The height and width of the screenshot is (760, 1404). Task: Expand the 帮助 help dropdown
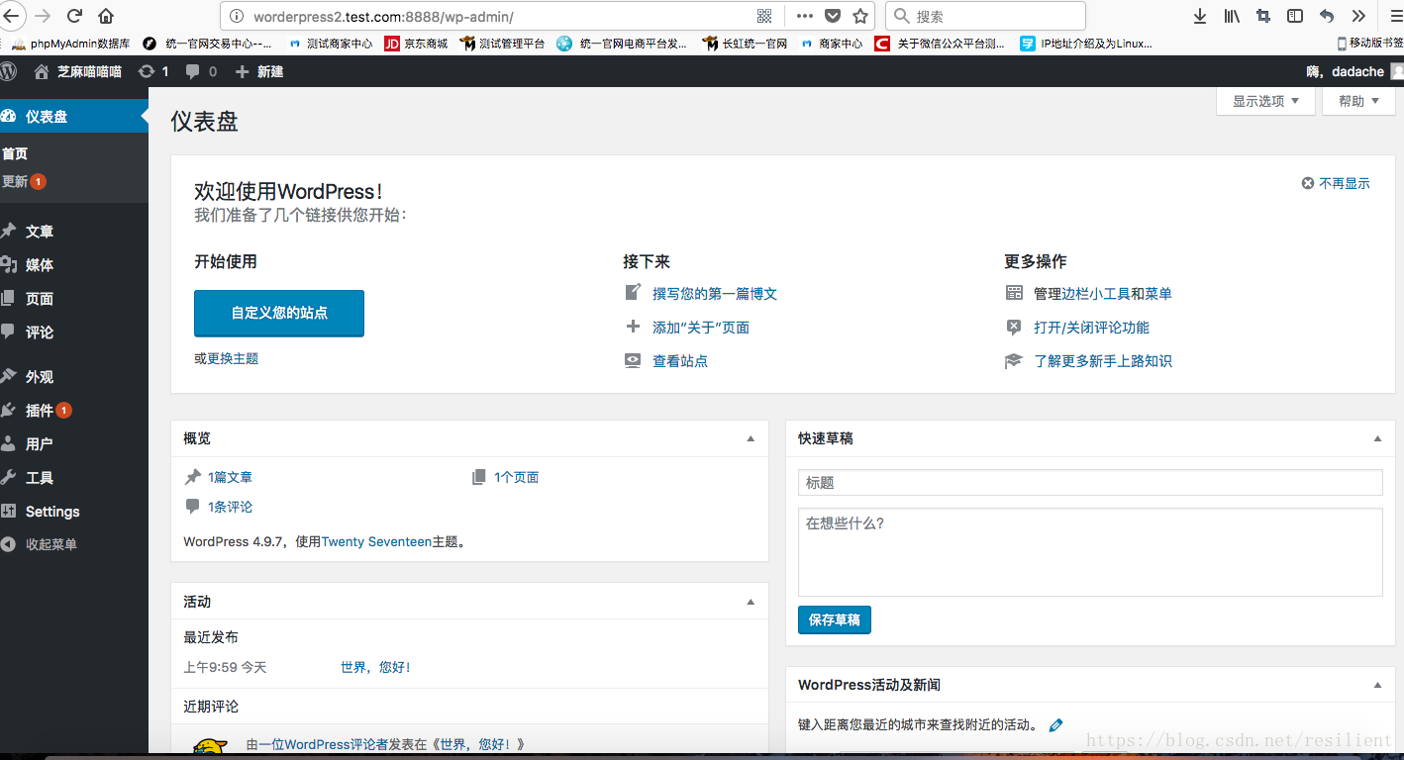coord(1358,101)
